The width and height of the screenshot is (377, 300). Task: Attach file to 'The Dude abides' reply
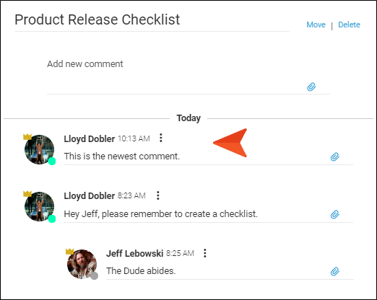(x=334, y=271)
